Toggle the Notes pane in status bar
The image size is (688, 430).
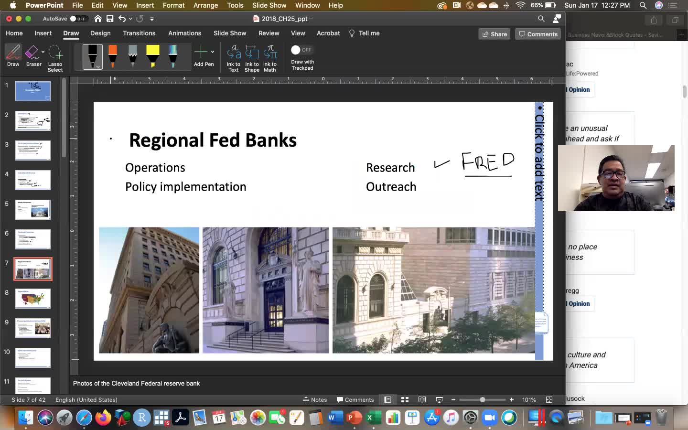pos(315,399)
